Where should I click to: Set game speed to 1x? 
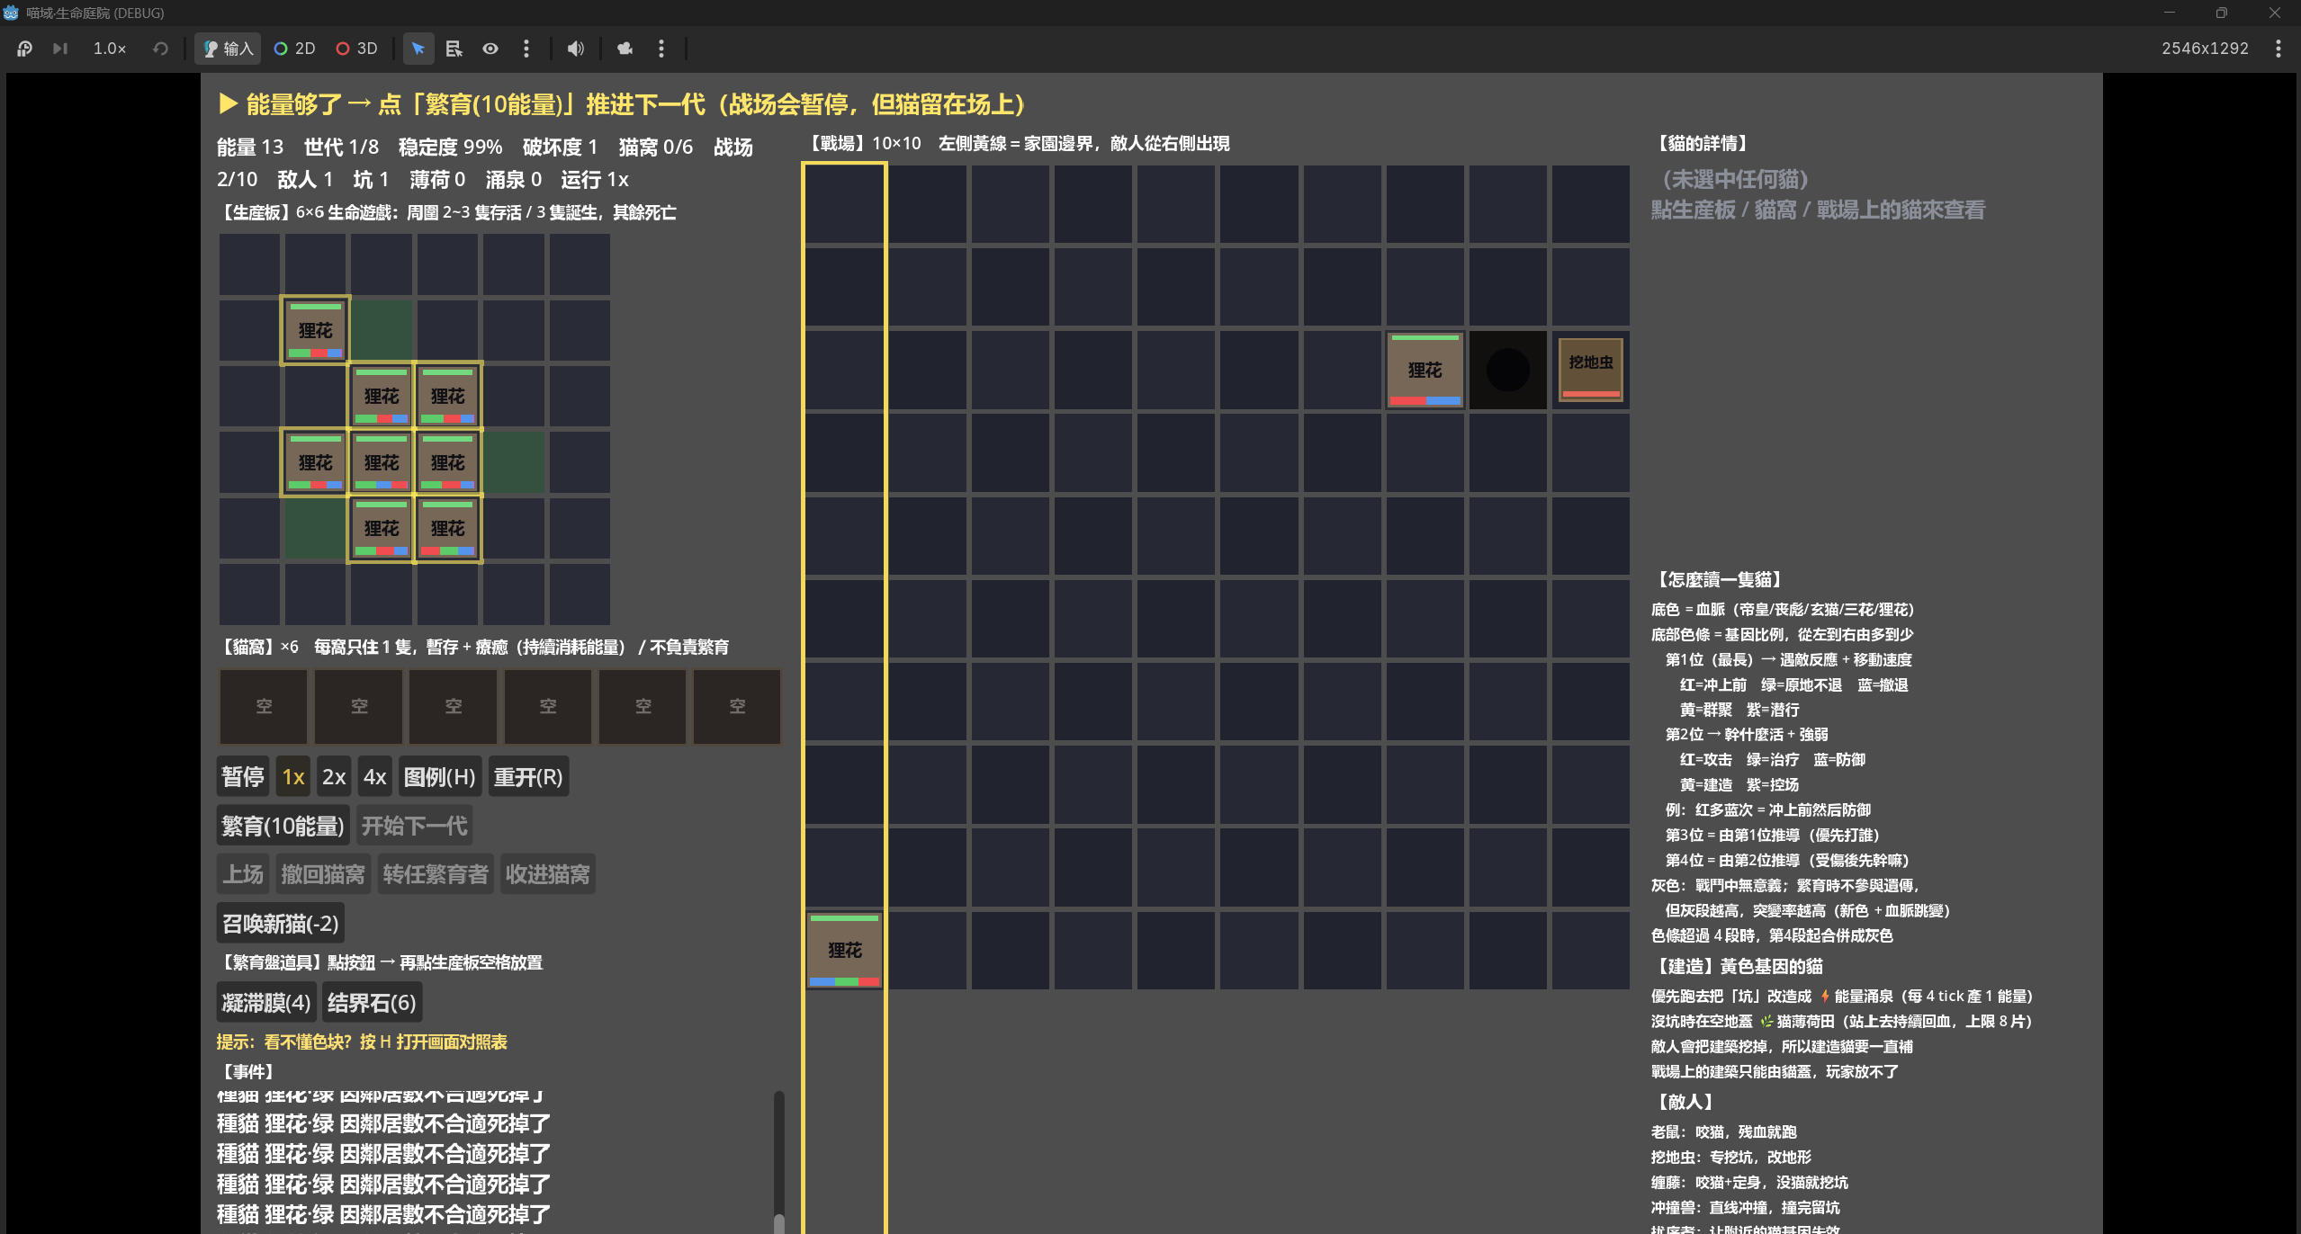point(293,777)
